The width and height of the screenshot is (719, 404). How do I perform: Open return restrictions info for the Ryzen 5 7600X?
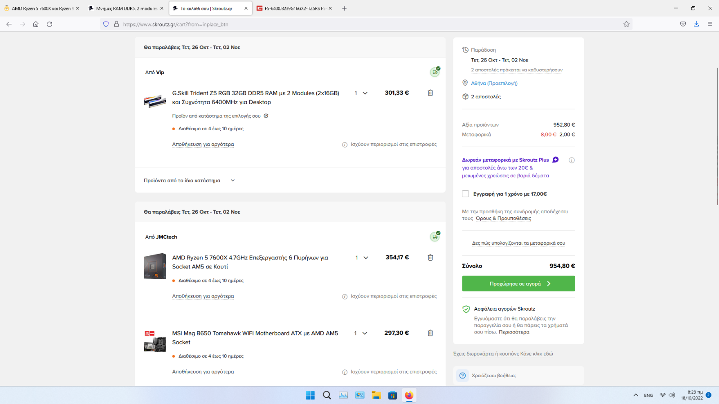point(345,296)
